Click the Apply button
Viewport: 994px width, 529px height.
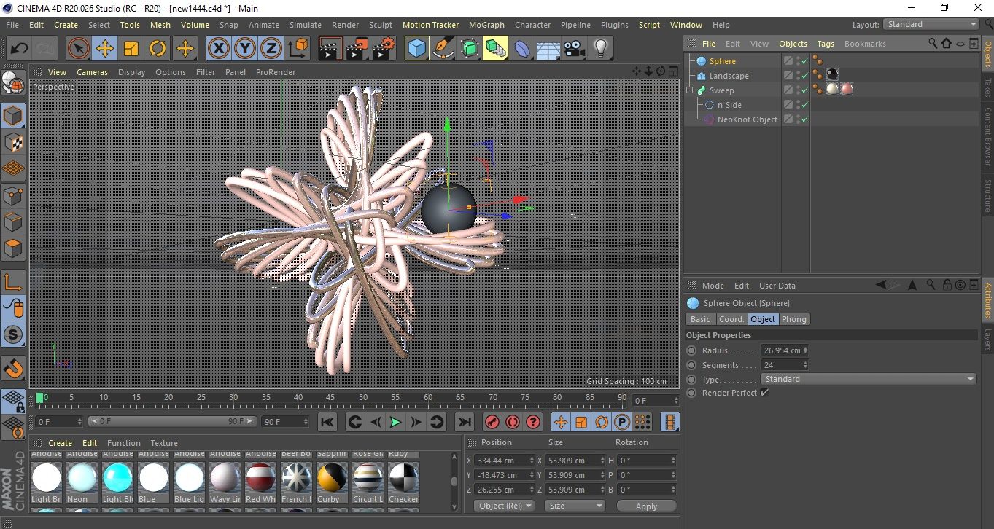[x=646, y=506]
